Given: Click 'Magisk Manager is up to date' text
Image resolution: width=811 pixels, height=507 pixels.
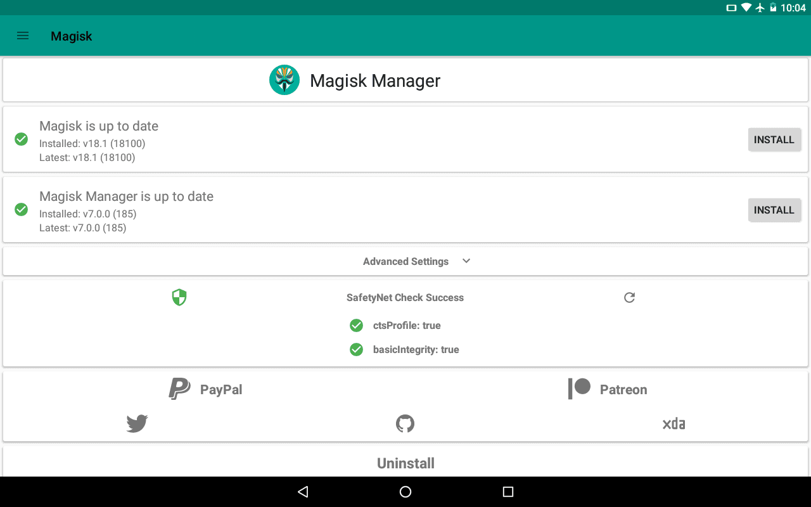Looking at the screenshot, I should [127, 196].
